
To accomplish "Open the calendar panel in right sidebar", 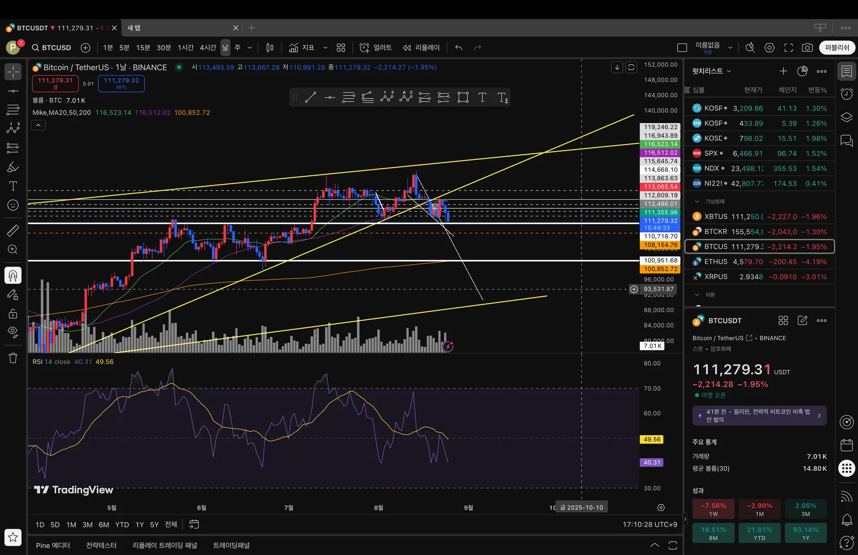I will coord(847,445).
